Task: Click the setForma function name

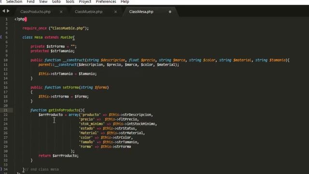Action: click(x=71, y=87)
